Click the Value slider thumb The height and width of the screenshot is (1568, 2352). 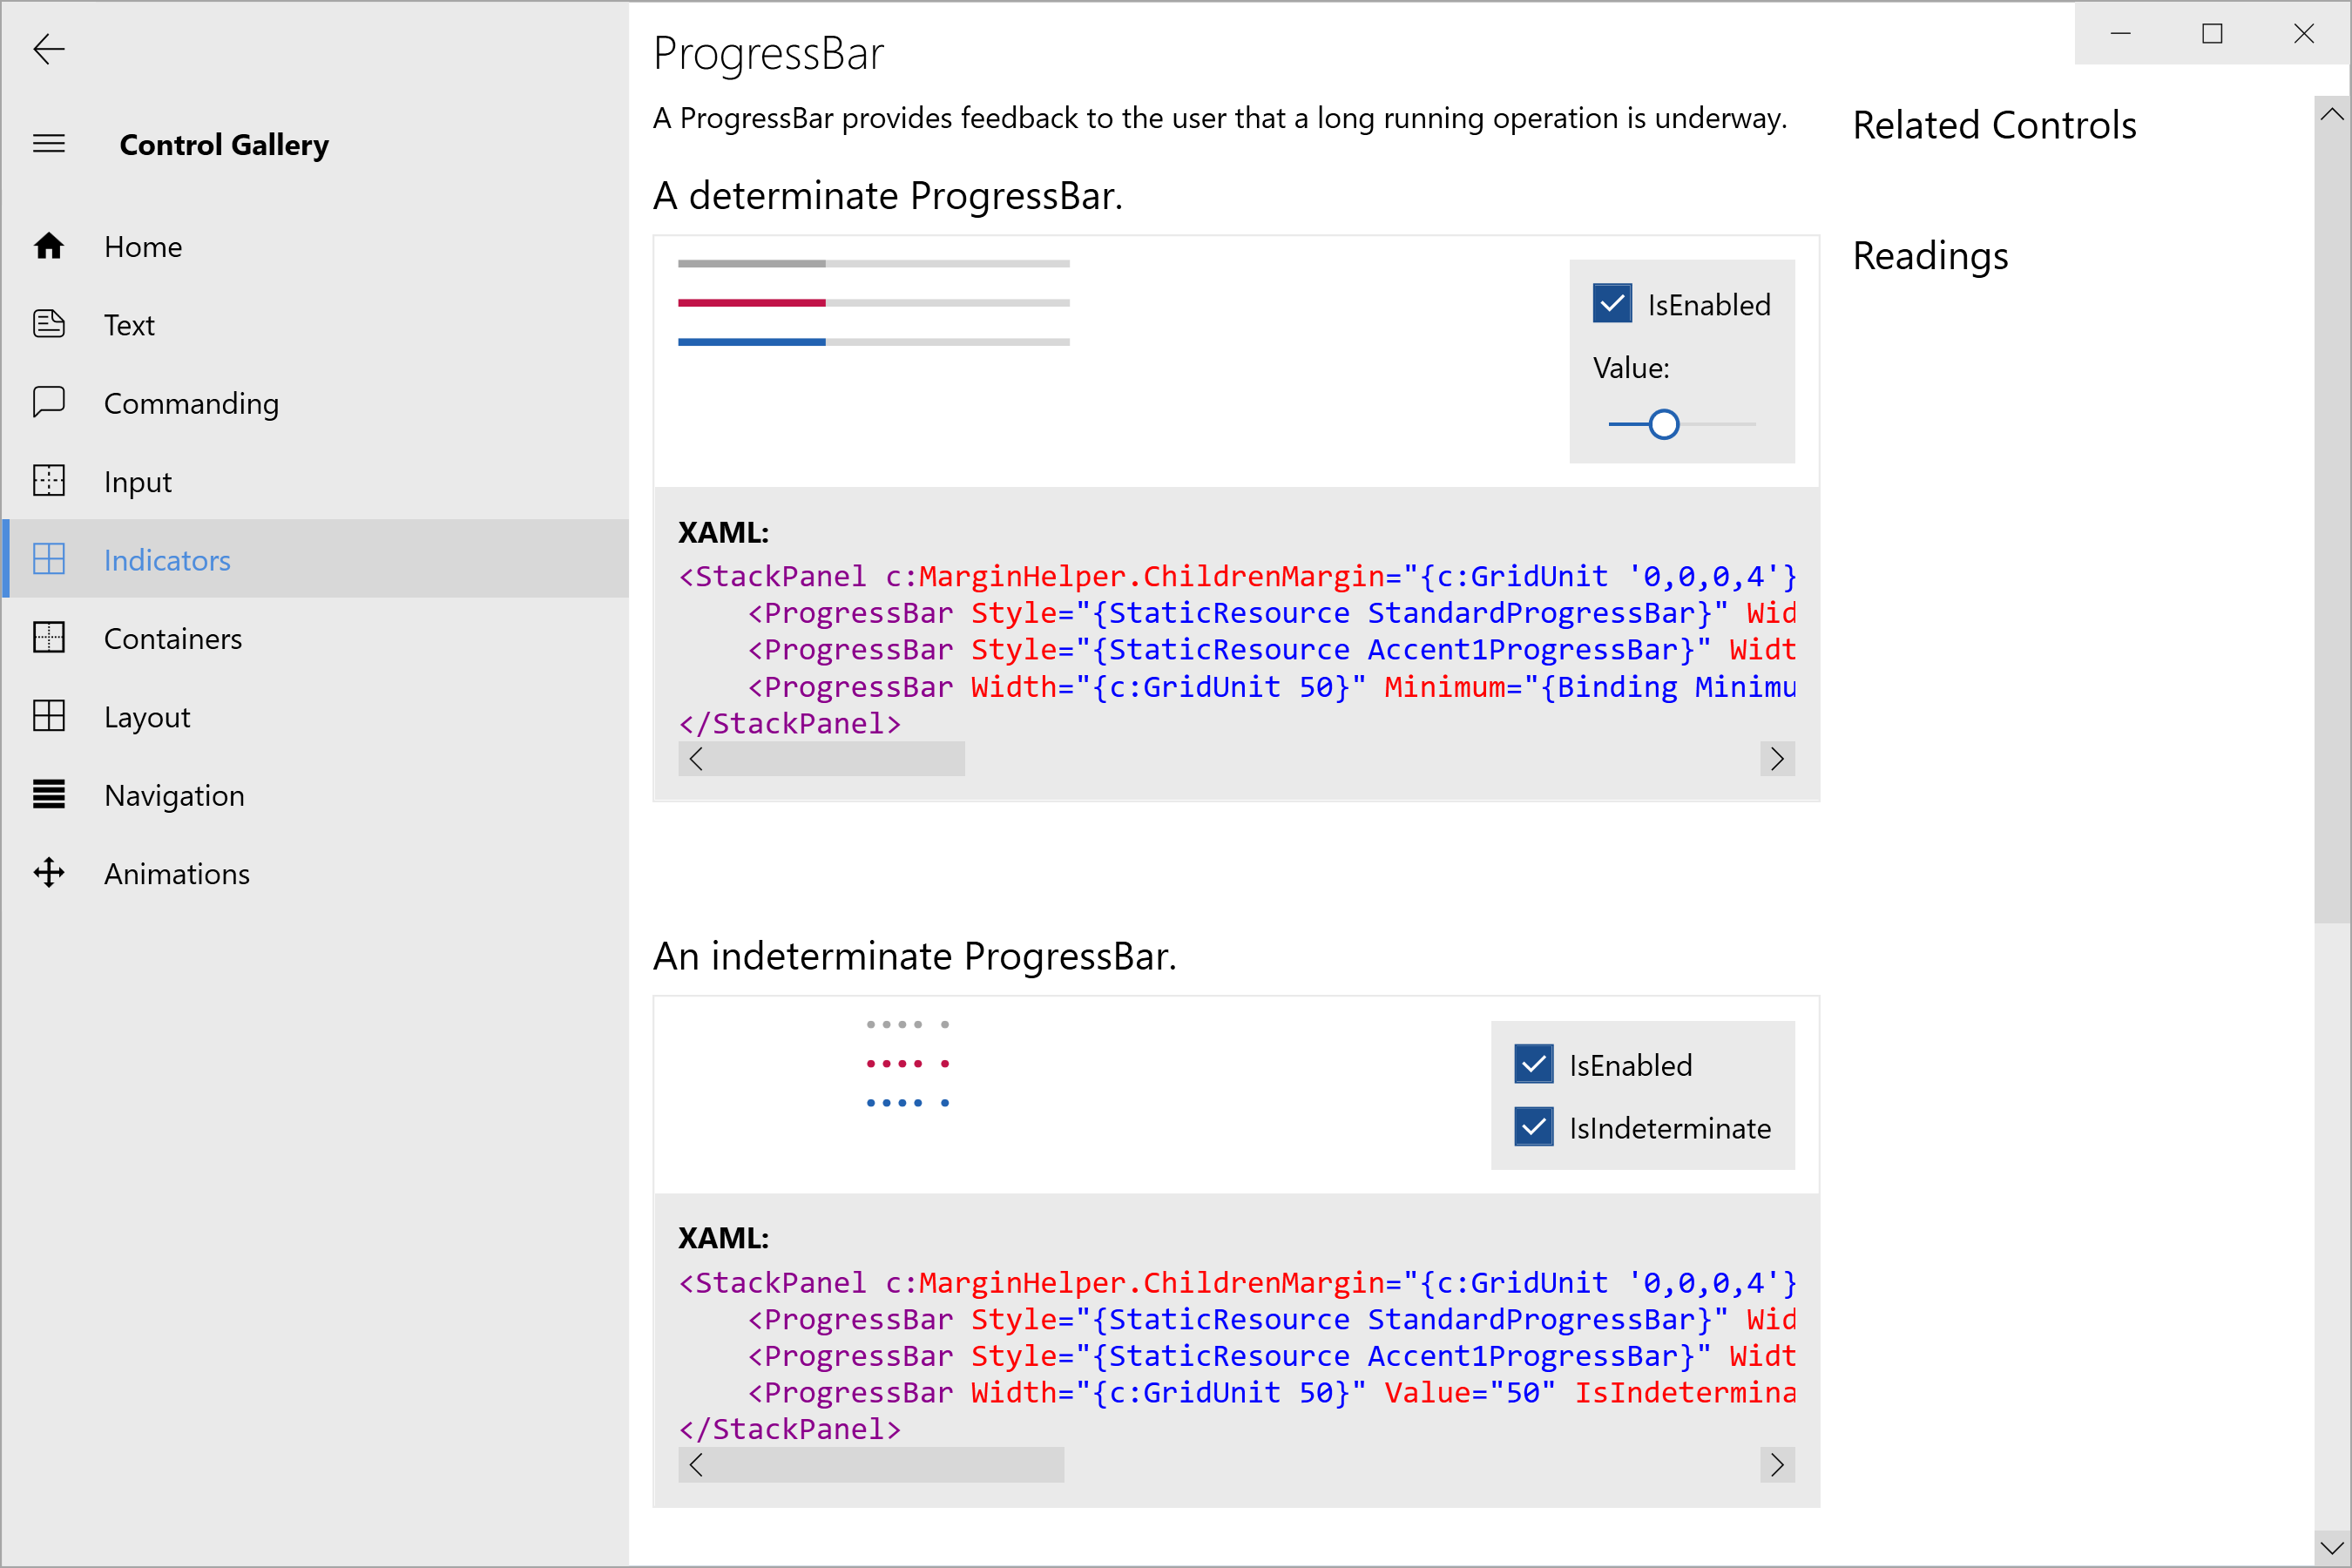point(1663,425)
